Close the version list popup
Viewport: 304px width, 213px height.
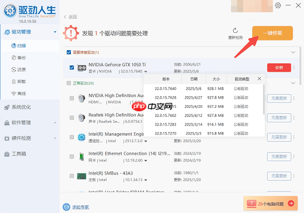[x=259, y=78]
